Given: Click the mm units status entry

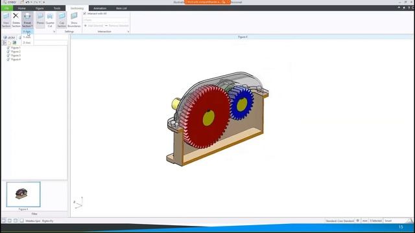Looking at the screenshot, I should [364, 221].
